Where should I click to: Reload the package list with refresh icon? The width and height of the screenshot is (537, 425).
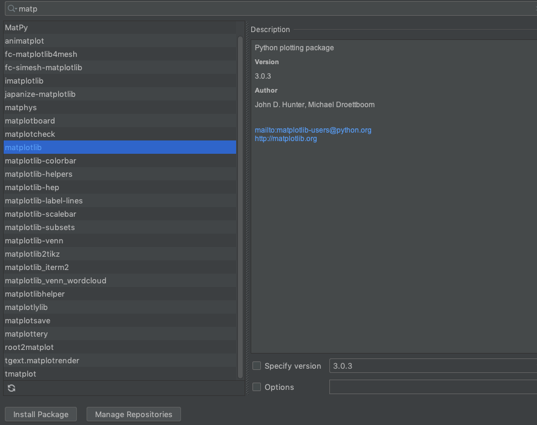[12, 388]
